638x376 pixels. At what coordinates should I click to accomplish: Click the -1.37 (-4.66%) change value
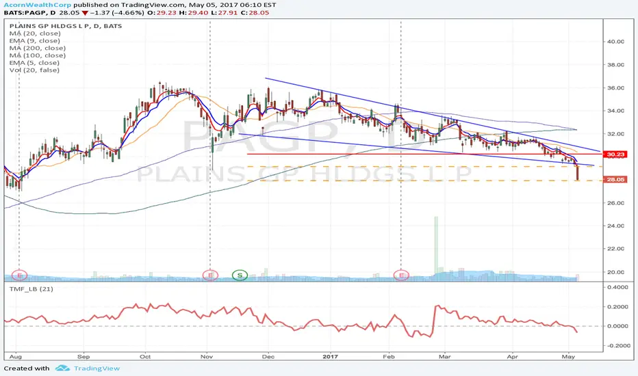point(117,12)
